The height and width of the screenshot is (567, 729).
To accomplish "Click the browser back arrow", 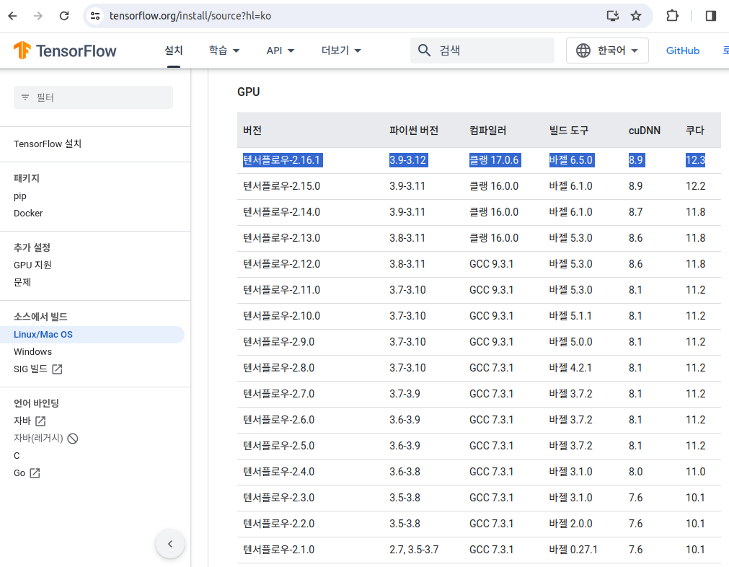I will (12, 16).
